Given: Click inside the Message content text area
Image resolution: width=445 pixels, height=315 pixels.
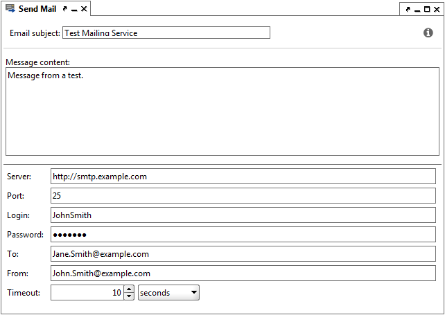Looking at the screenshot, I should tap(222, 111).
